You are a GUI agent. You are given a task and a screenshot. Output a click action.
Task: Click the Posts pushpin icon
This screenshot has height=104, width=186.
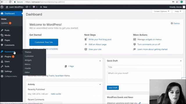point(2,30)
